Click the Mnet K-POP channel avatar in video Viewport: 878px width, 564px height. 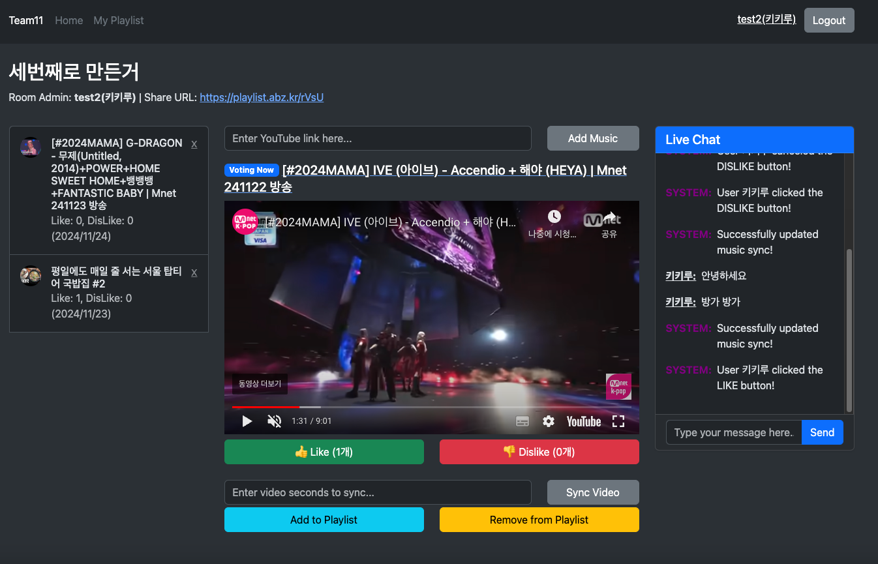(x=245, y=222)
